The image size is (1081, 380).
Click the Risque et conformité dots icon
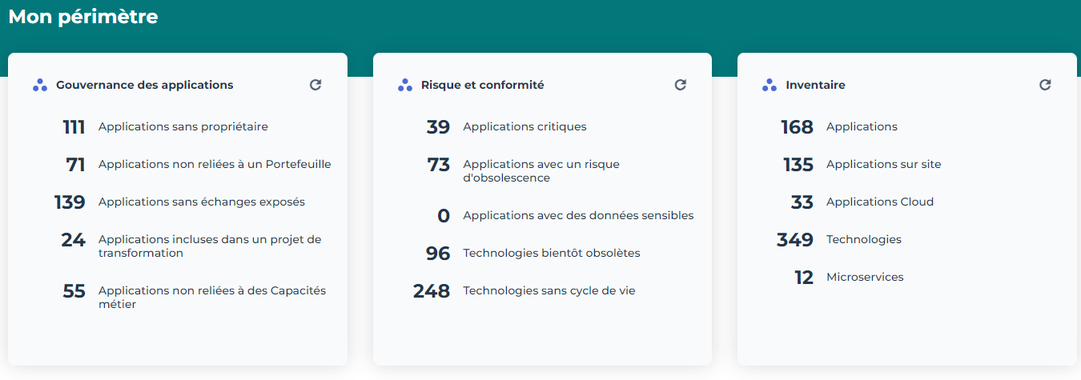click(405, 85)
